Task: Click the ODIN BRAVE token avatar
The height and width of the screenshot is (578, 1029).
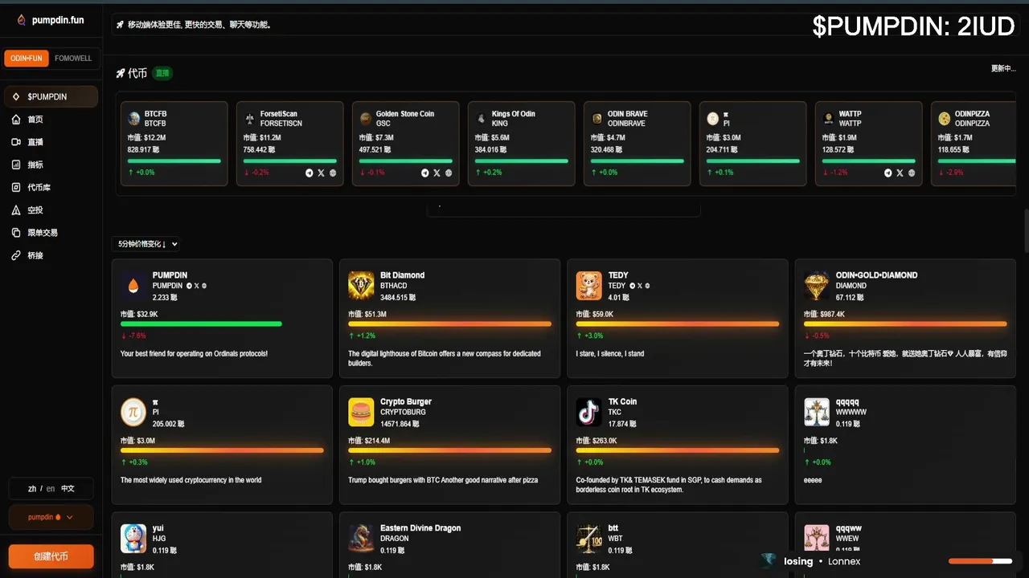Action: click(597, 119)
